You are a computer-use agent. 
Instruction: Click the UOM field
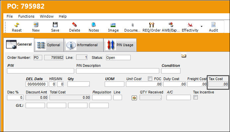pos(114,84)
